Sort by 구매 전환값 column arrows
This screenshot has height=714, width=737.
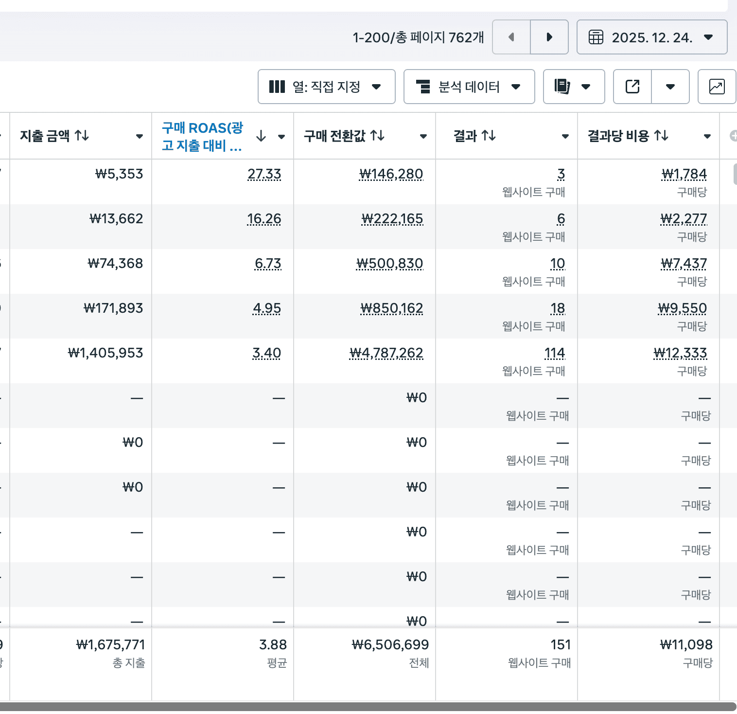[x=377, y=136]
